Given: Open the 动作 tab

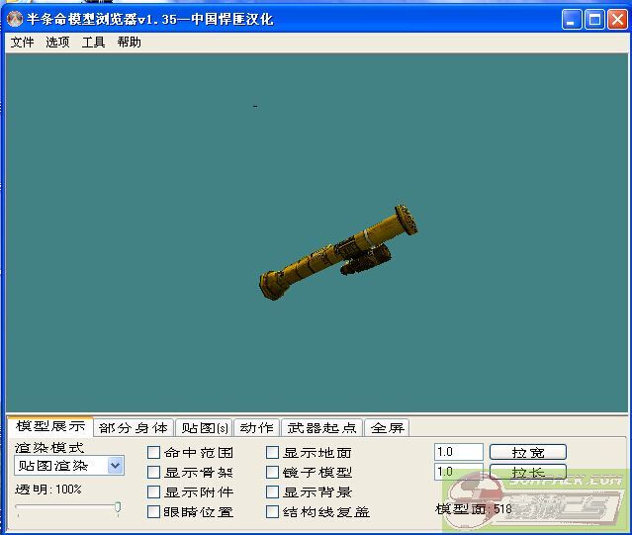Looking at the screenshot, I should click(256, 428).
